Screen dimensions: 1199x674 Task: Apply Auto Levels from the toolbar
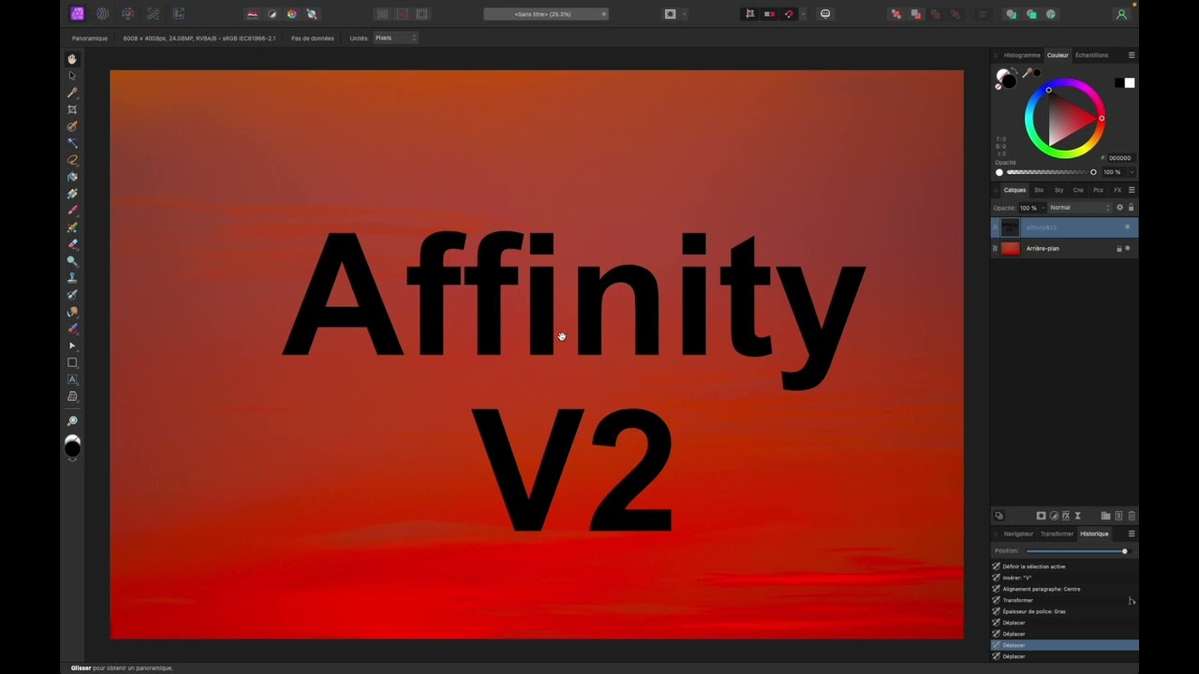(x=252, y=14)
